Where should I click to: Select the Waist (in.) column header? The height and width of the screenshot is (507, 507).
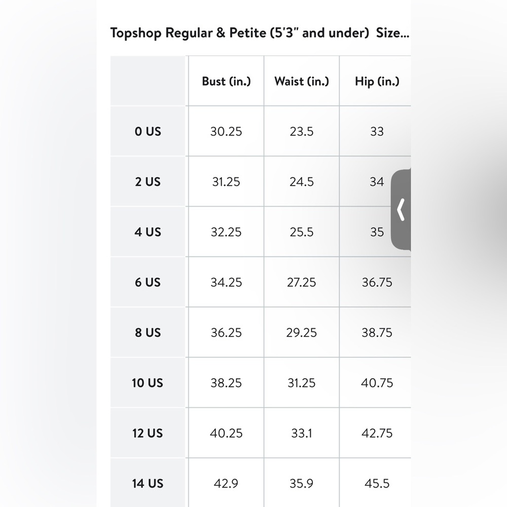[x=302, y=81]
